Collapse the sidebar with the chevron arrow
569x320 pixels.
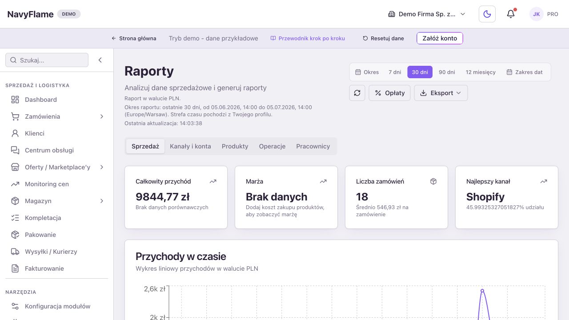(x=100, y=60)
